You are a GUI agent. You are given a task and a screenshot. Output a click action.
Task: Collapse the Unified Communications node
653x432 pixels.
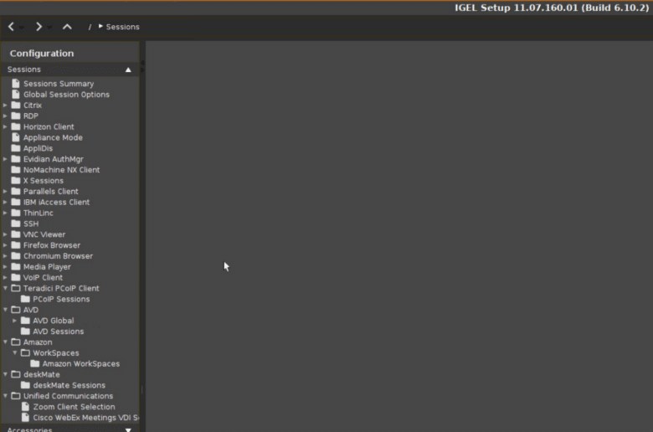[5, 396]
